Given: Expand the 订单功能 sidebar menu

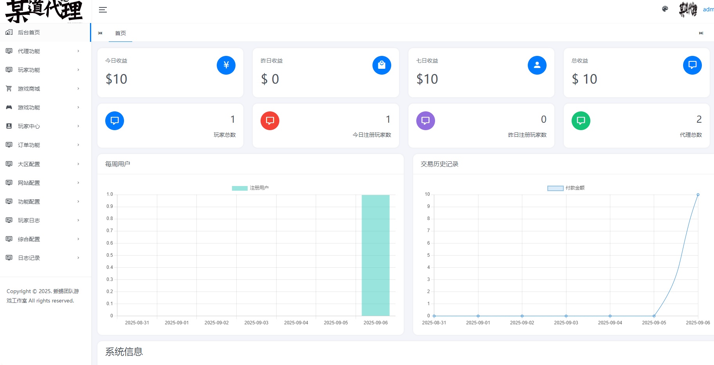Looking at the screenshot, I should click(43, 145).
